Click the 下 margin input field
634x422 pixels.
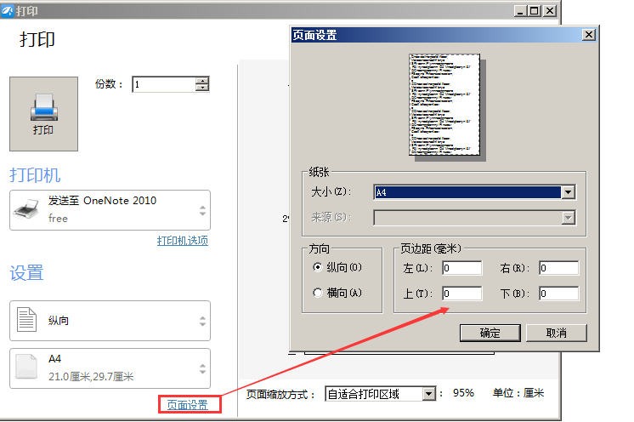[x=558, y=294]
